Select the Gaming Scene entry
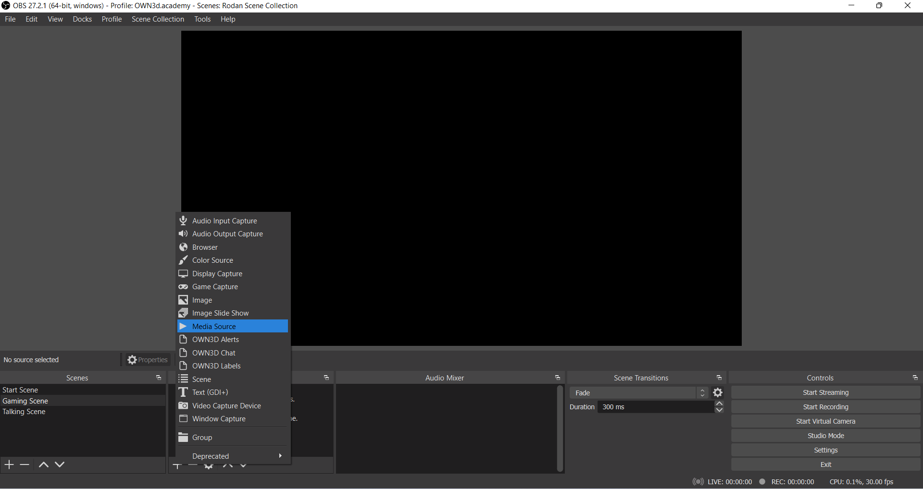Viewport: 923px width, 489px height. (x=25, y=401)
